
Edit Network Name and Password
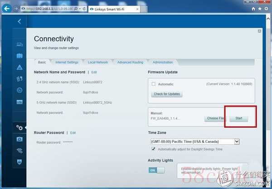click(94, 72)
